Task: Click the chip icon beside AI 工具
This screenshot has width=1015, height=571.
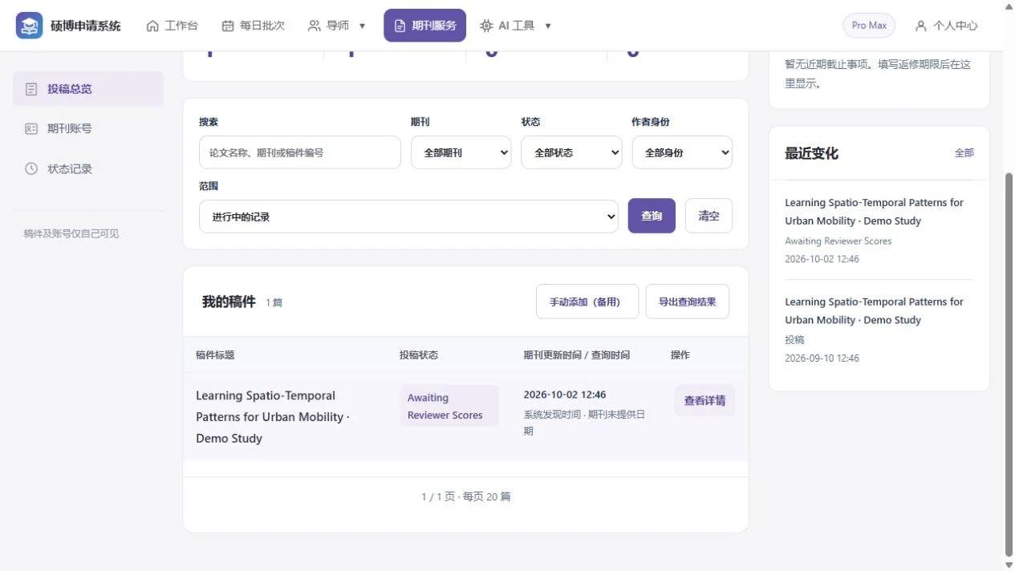Action: click(486, 26)
